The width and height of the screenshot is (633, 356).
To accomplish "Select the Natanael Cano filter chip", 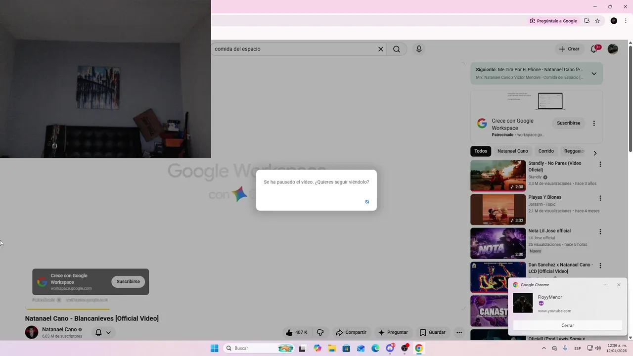I will 512,151.
